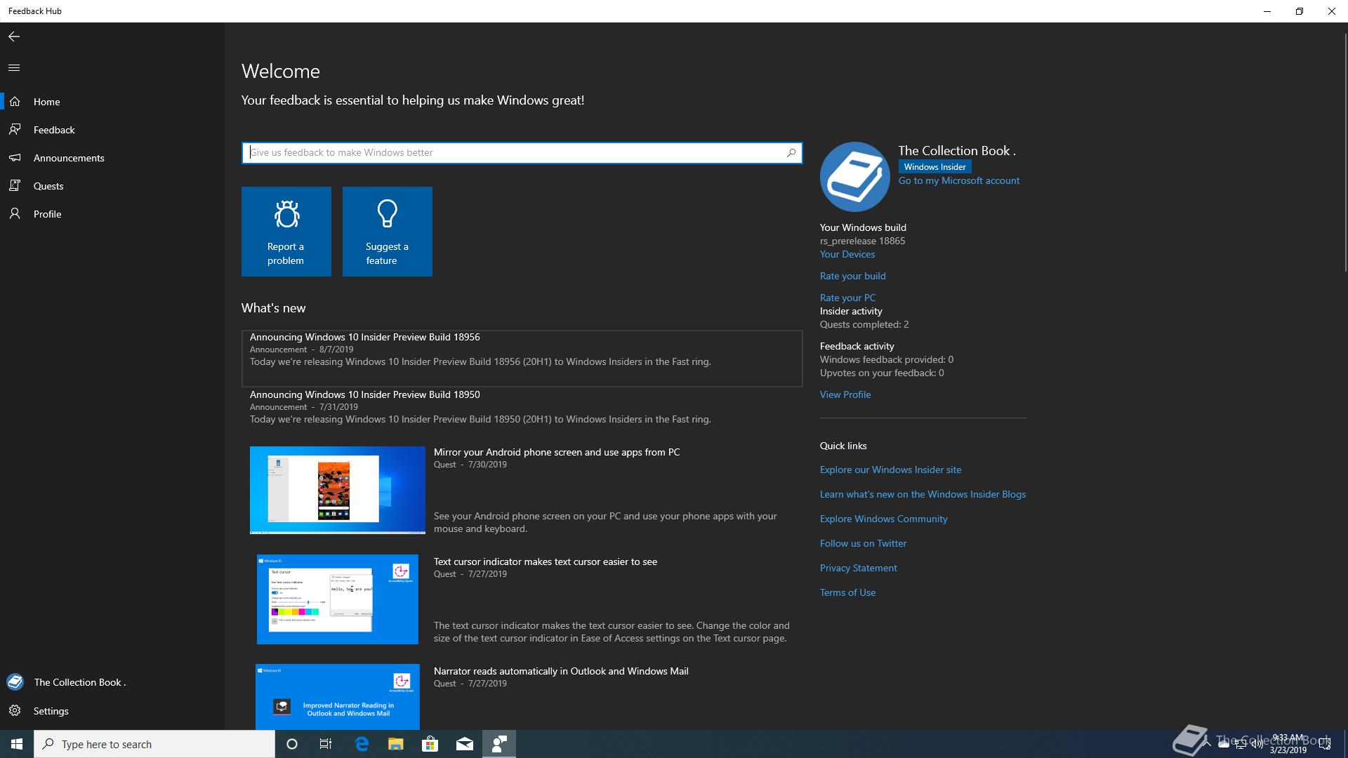The image size is (1348, 758).
Task: Open Microsoft Store from taskbar
Action: point(430,744)
